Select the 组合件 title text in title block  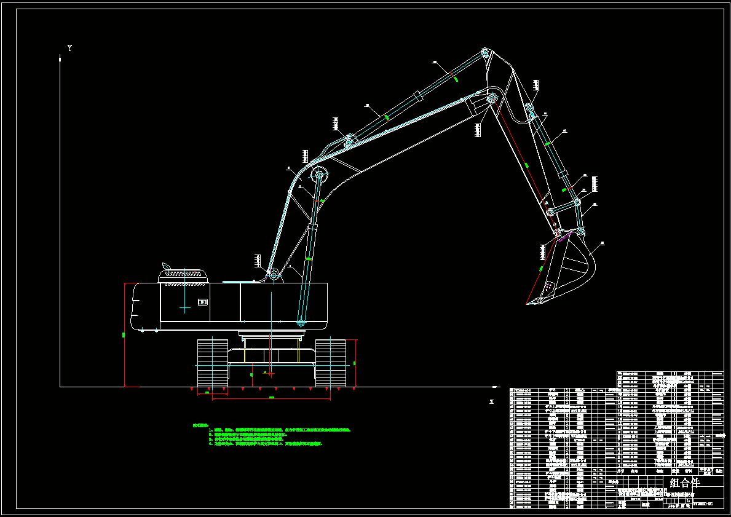point(685,483)
